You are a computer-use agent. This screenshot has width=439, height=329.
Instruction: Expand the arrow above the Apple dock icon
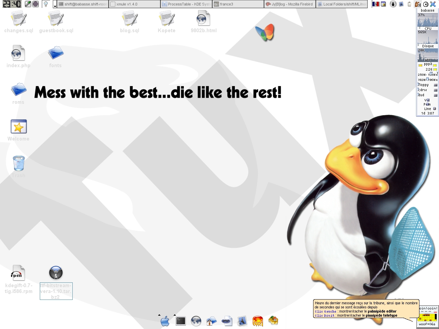pyautogui.click(x=159, y=315)
